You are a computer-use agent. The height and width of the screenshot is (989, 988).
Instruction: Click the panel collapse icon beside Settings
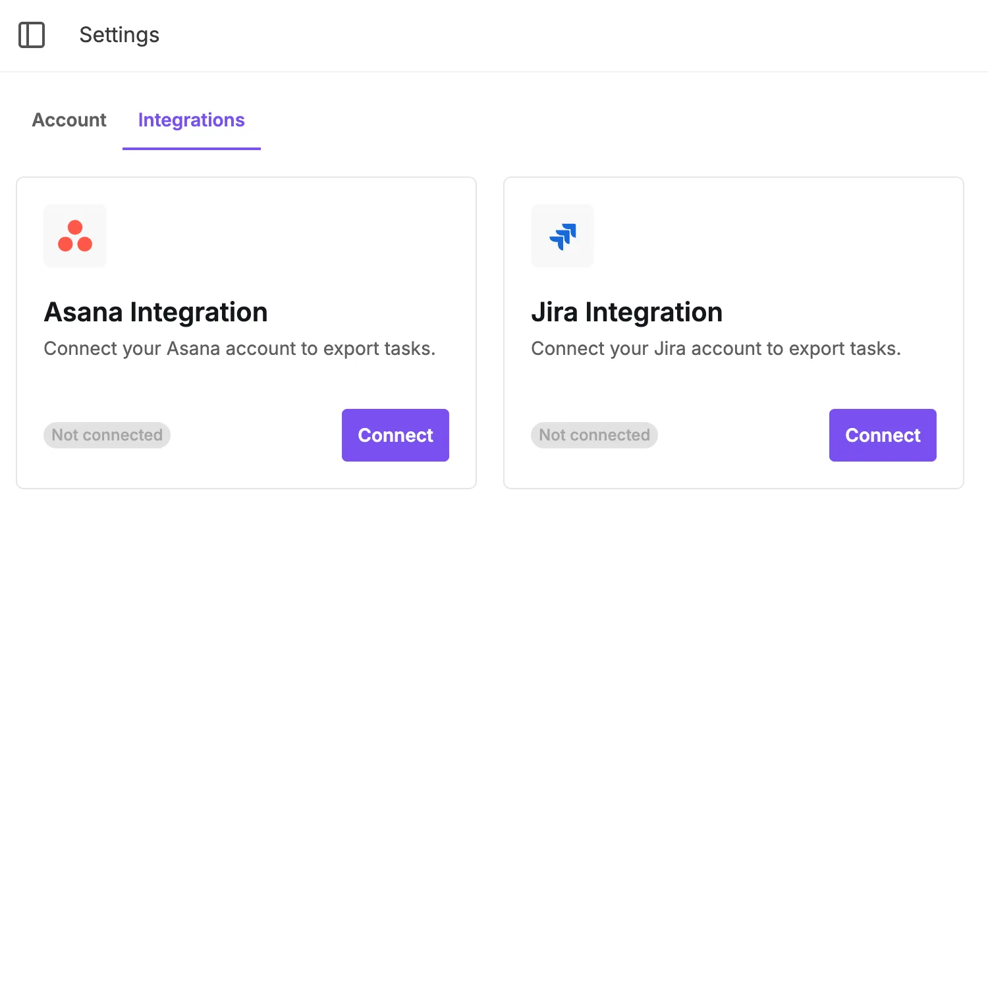point(32,34)
